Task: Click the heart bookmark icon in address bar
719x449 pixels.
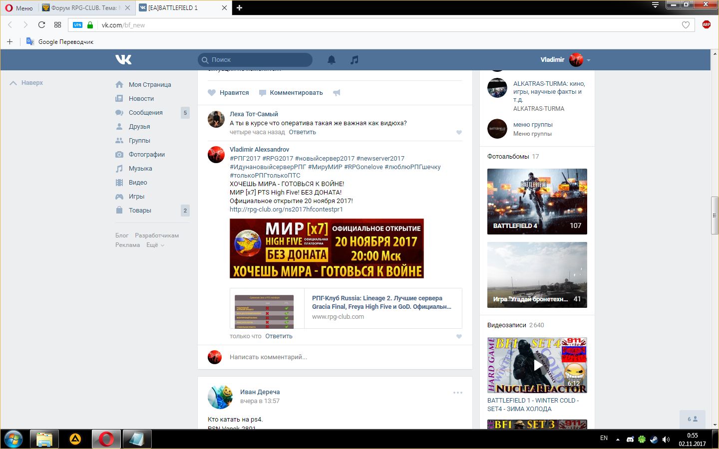Action: pyautogui.click(x=686, y=25)
